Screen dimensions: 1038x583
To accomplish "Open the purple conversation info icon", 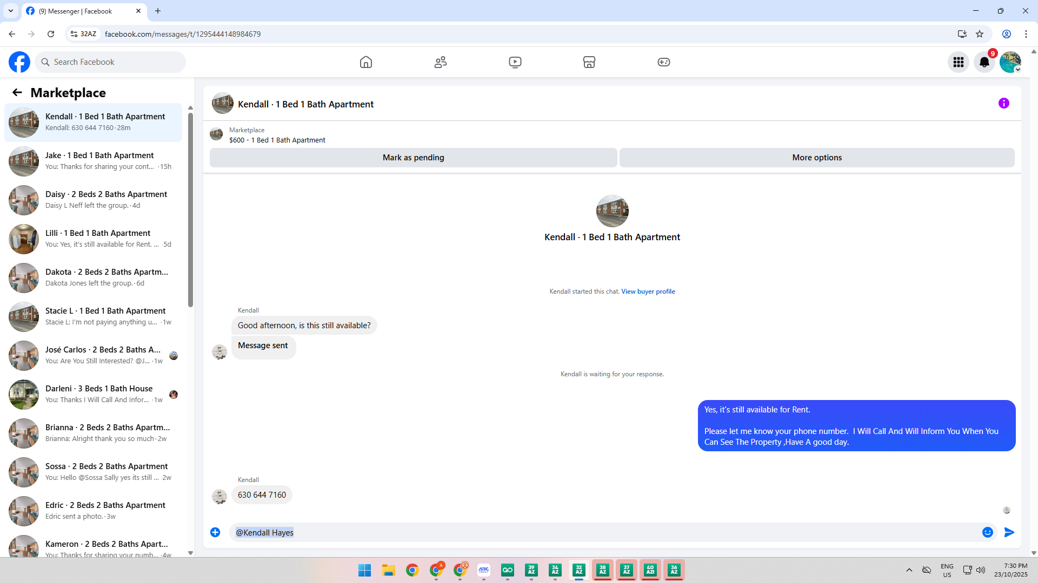I will tap(1004, 103).
